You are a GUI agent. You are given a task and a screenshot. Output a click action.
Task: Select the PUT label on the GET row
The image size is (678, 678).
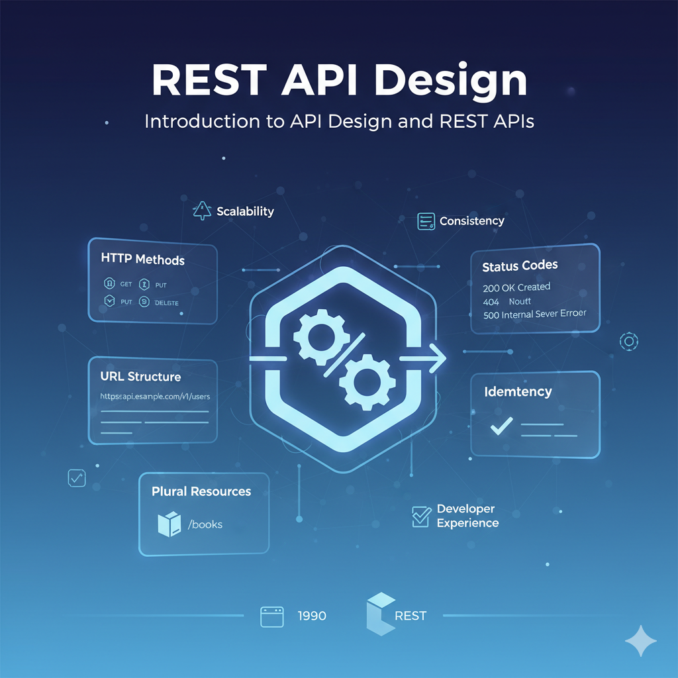point(161,285)
